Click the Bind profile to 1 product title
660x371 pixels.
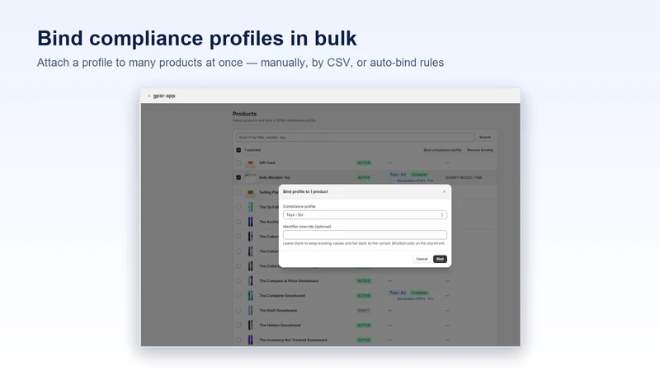[x=305, y=192]
